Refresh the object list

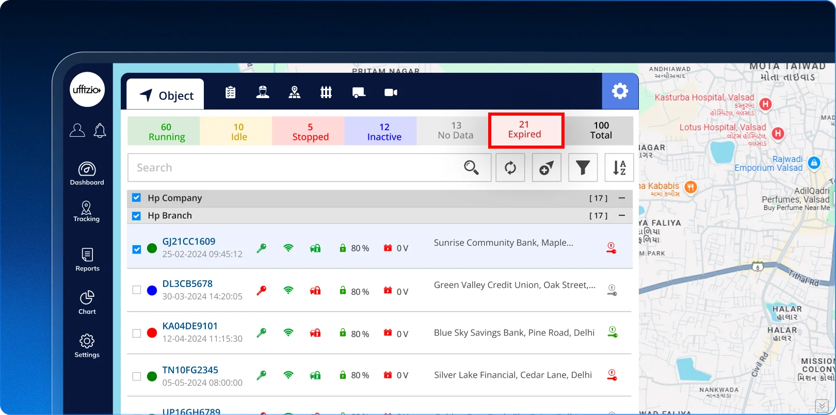[510, 168]
